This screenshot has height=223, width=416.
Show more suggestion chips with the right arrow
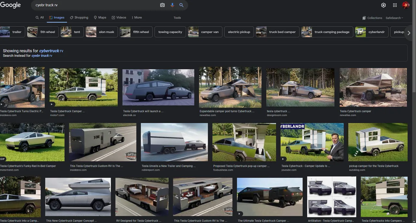tap(409, 33)
